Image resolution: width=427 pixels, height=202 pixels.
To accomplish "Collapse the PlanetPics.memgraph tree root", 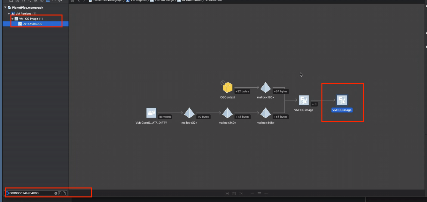I will tap(5, 7).
